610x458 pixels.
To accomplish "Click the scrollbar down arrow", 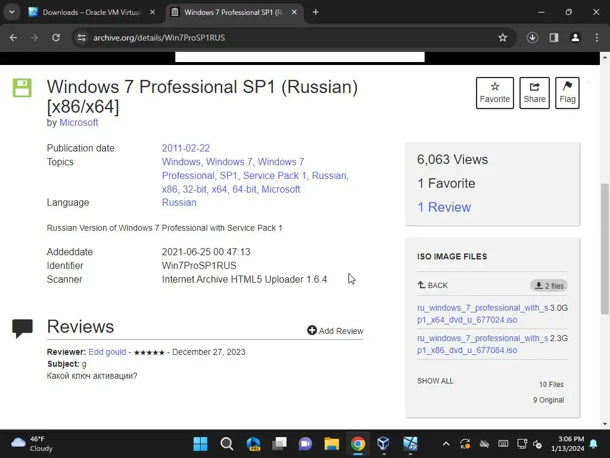I will (605, 424).
